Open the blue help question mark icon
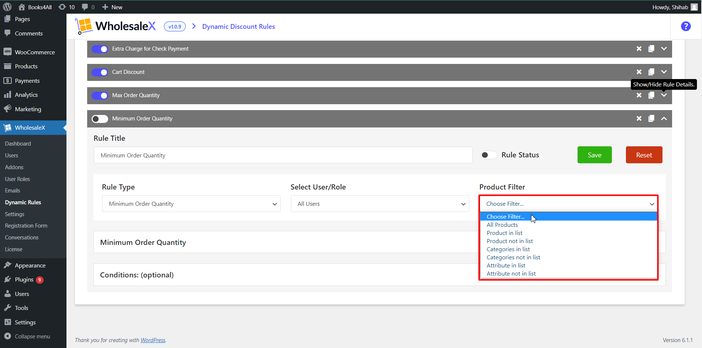 coord(686,26)
